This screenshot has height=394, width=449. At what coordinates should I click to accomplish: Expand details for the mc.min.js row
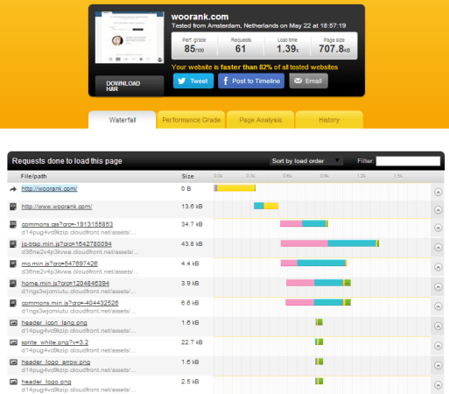click(438, 267)
